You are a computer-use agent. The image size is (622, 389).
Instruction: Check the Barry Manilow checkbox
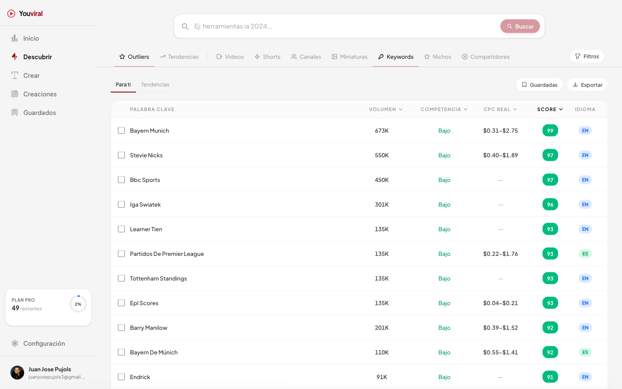pos(121,328)
